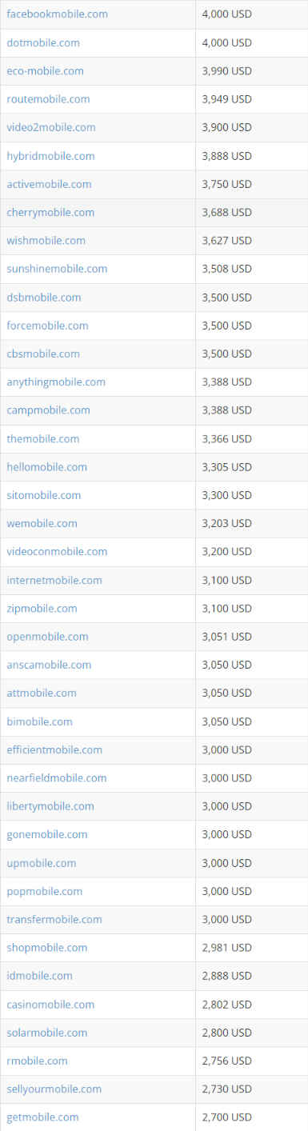Open themobile.com listing
This screenshot has width=308, height=1131.
click(43, 438)
